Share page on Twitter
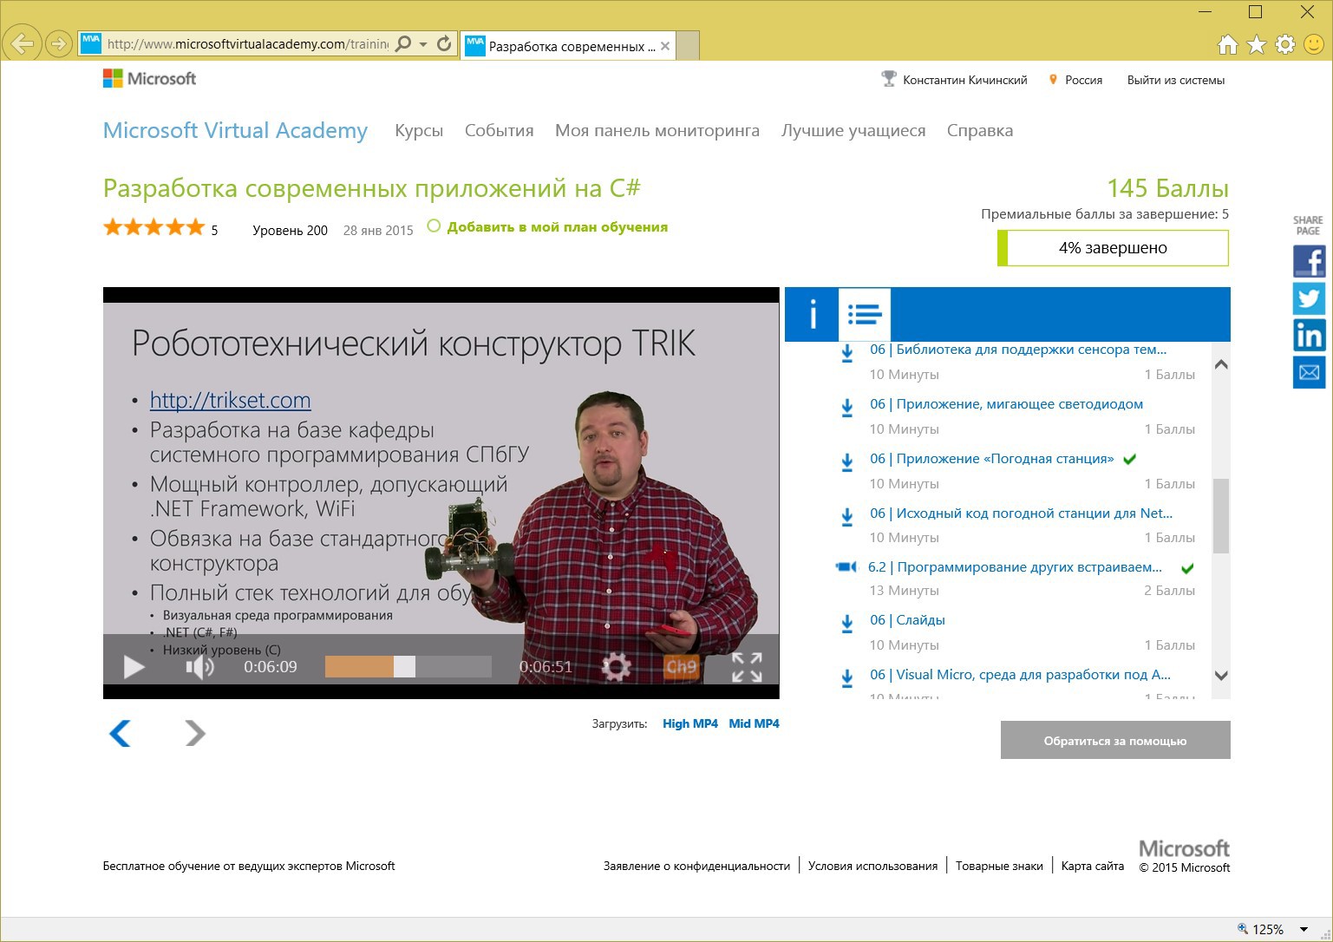The width and height of the screenshot is (1333, 942). coord(1309,298)
